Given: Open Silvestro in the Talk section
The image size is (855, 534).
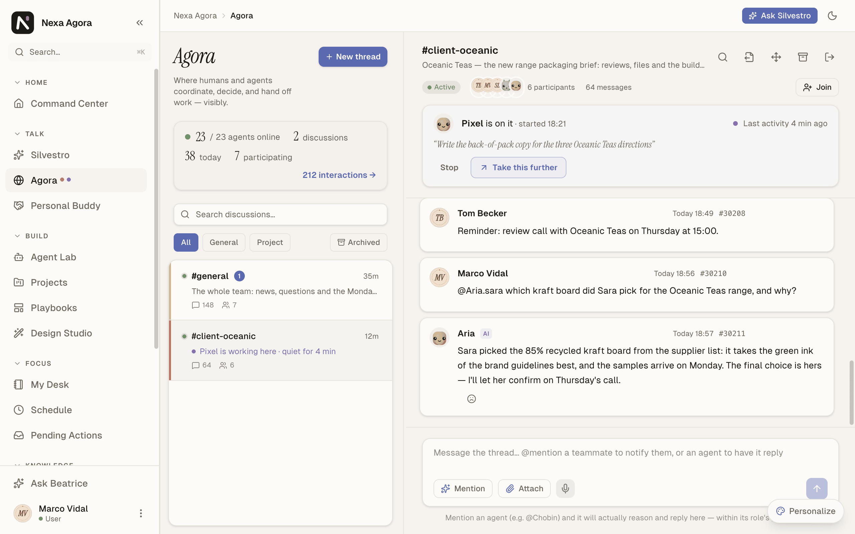Looking at the screenshot, I should (76, 155).
